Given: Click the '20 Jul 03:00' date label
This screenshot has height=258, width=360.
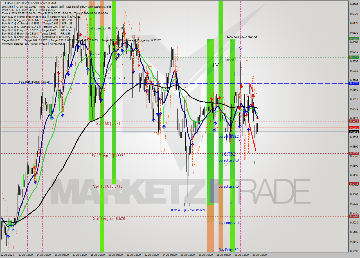Looking at the screenshot, I should 116,255.
